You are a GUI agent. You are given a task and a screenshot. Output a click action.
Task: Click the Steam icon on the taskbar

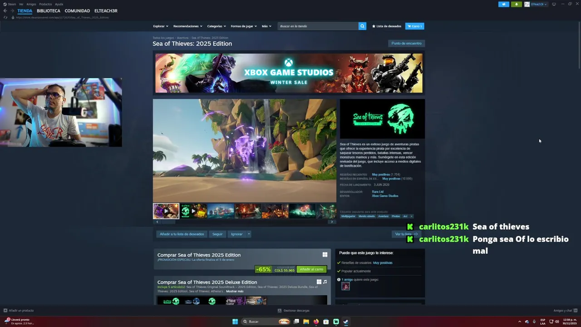click(x=346, y=322)
